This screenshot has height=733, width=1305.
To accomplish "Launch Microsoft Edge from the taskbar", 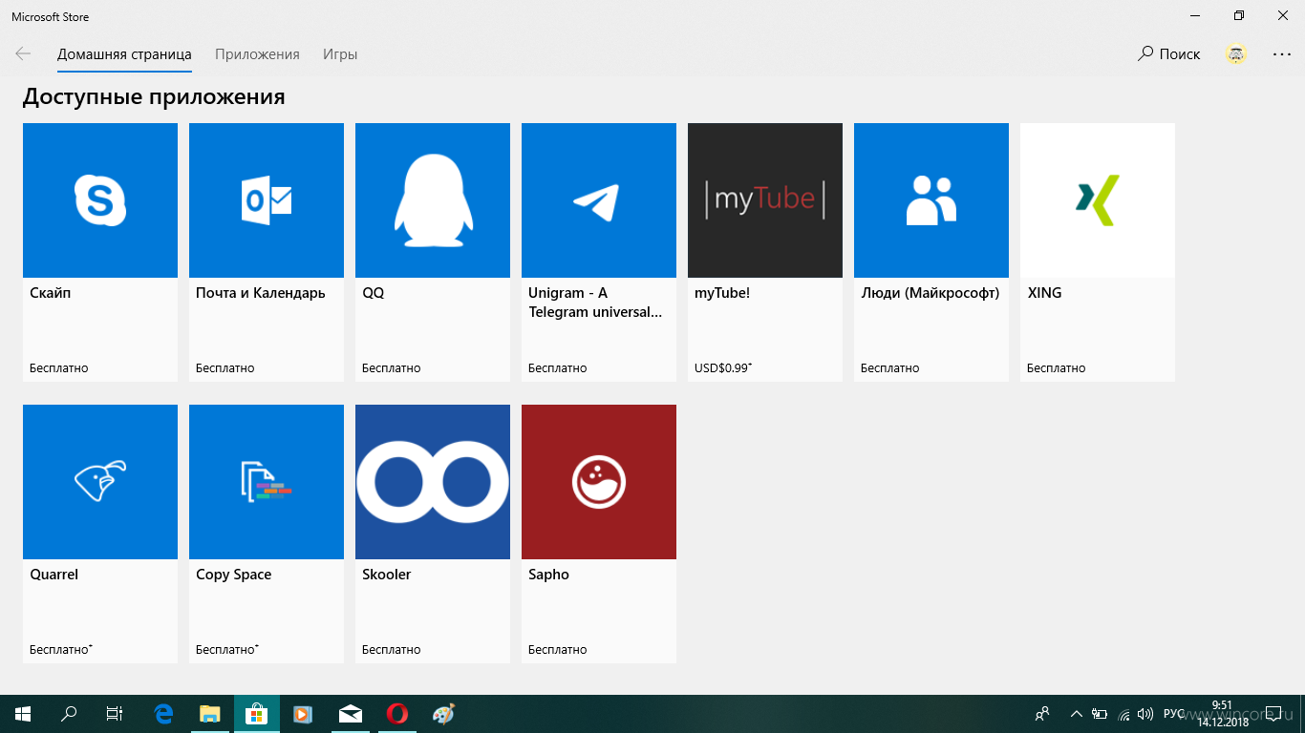I will 163,714.
